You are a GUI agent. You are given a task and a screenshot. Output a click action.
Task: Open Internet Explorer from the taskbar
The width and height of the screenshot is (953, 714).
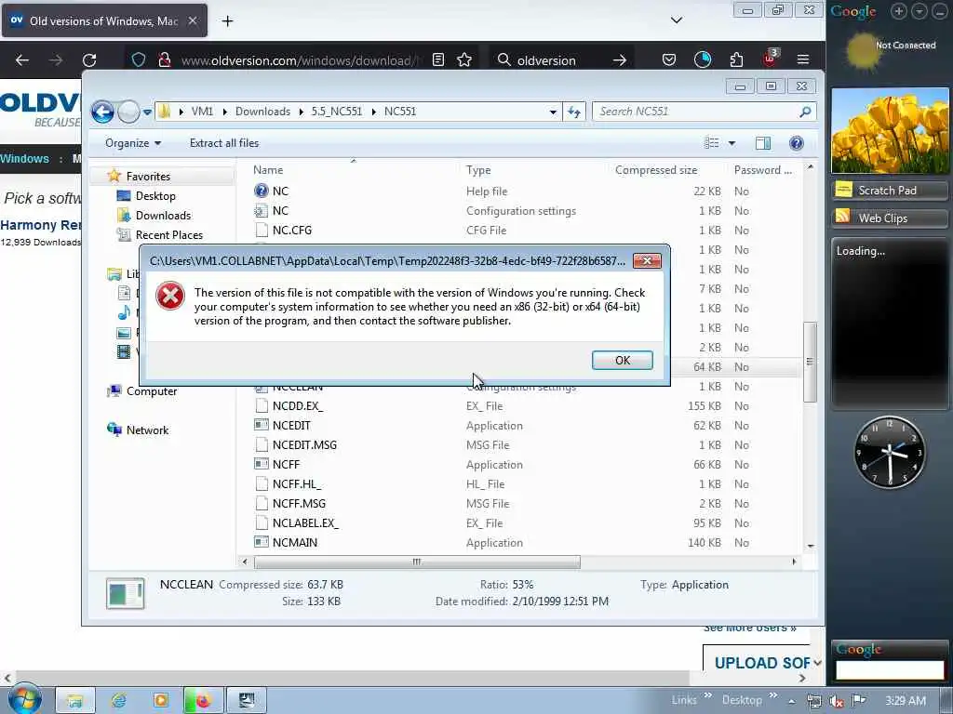[x=118, y=700]
